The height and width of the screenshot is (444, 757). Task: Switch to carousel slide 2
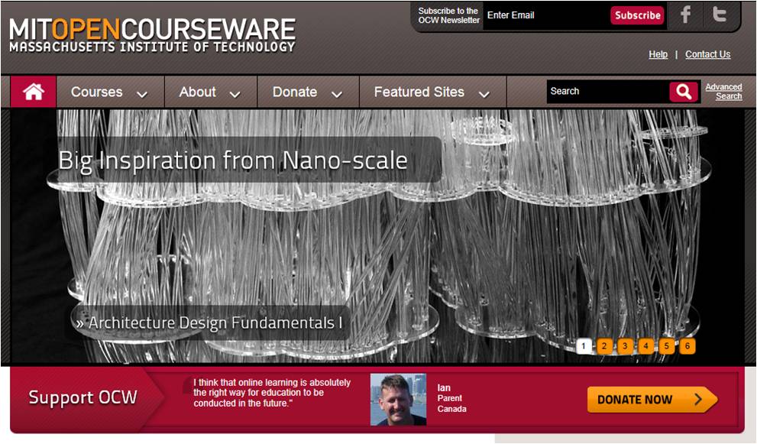coord(604,346)
